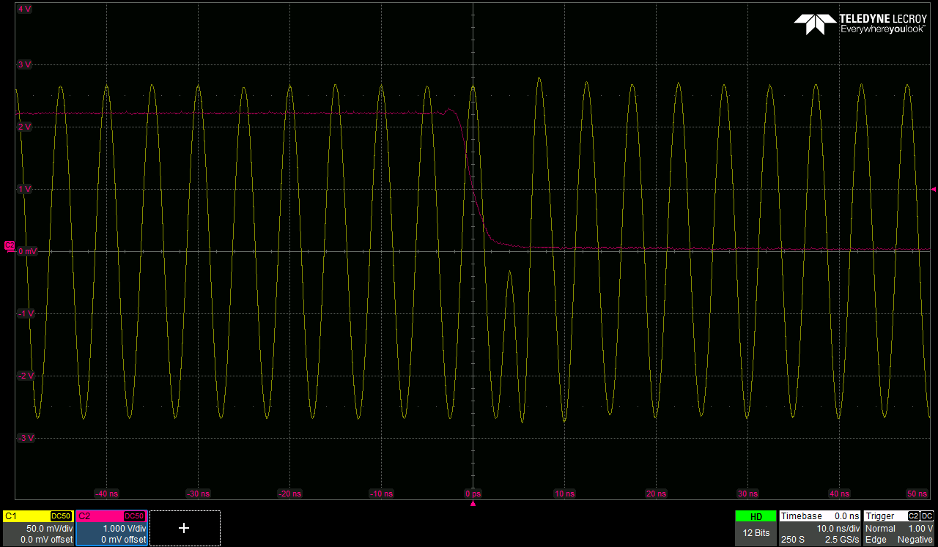Click the DC coupling badge in Trigger box
The image size is (938, 547).
pos(927,516)
